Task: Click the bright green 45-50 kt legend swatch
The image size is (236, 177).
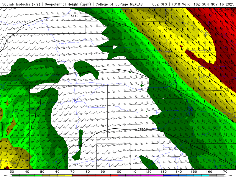Action: click(x=38, y=176)
